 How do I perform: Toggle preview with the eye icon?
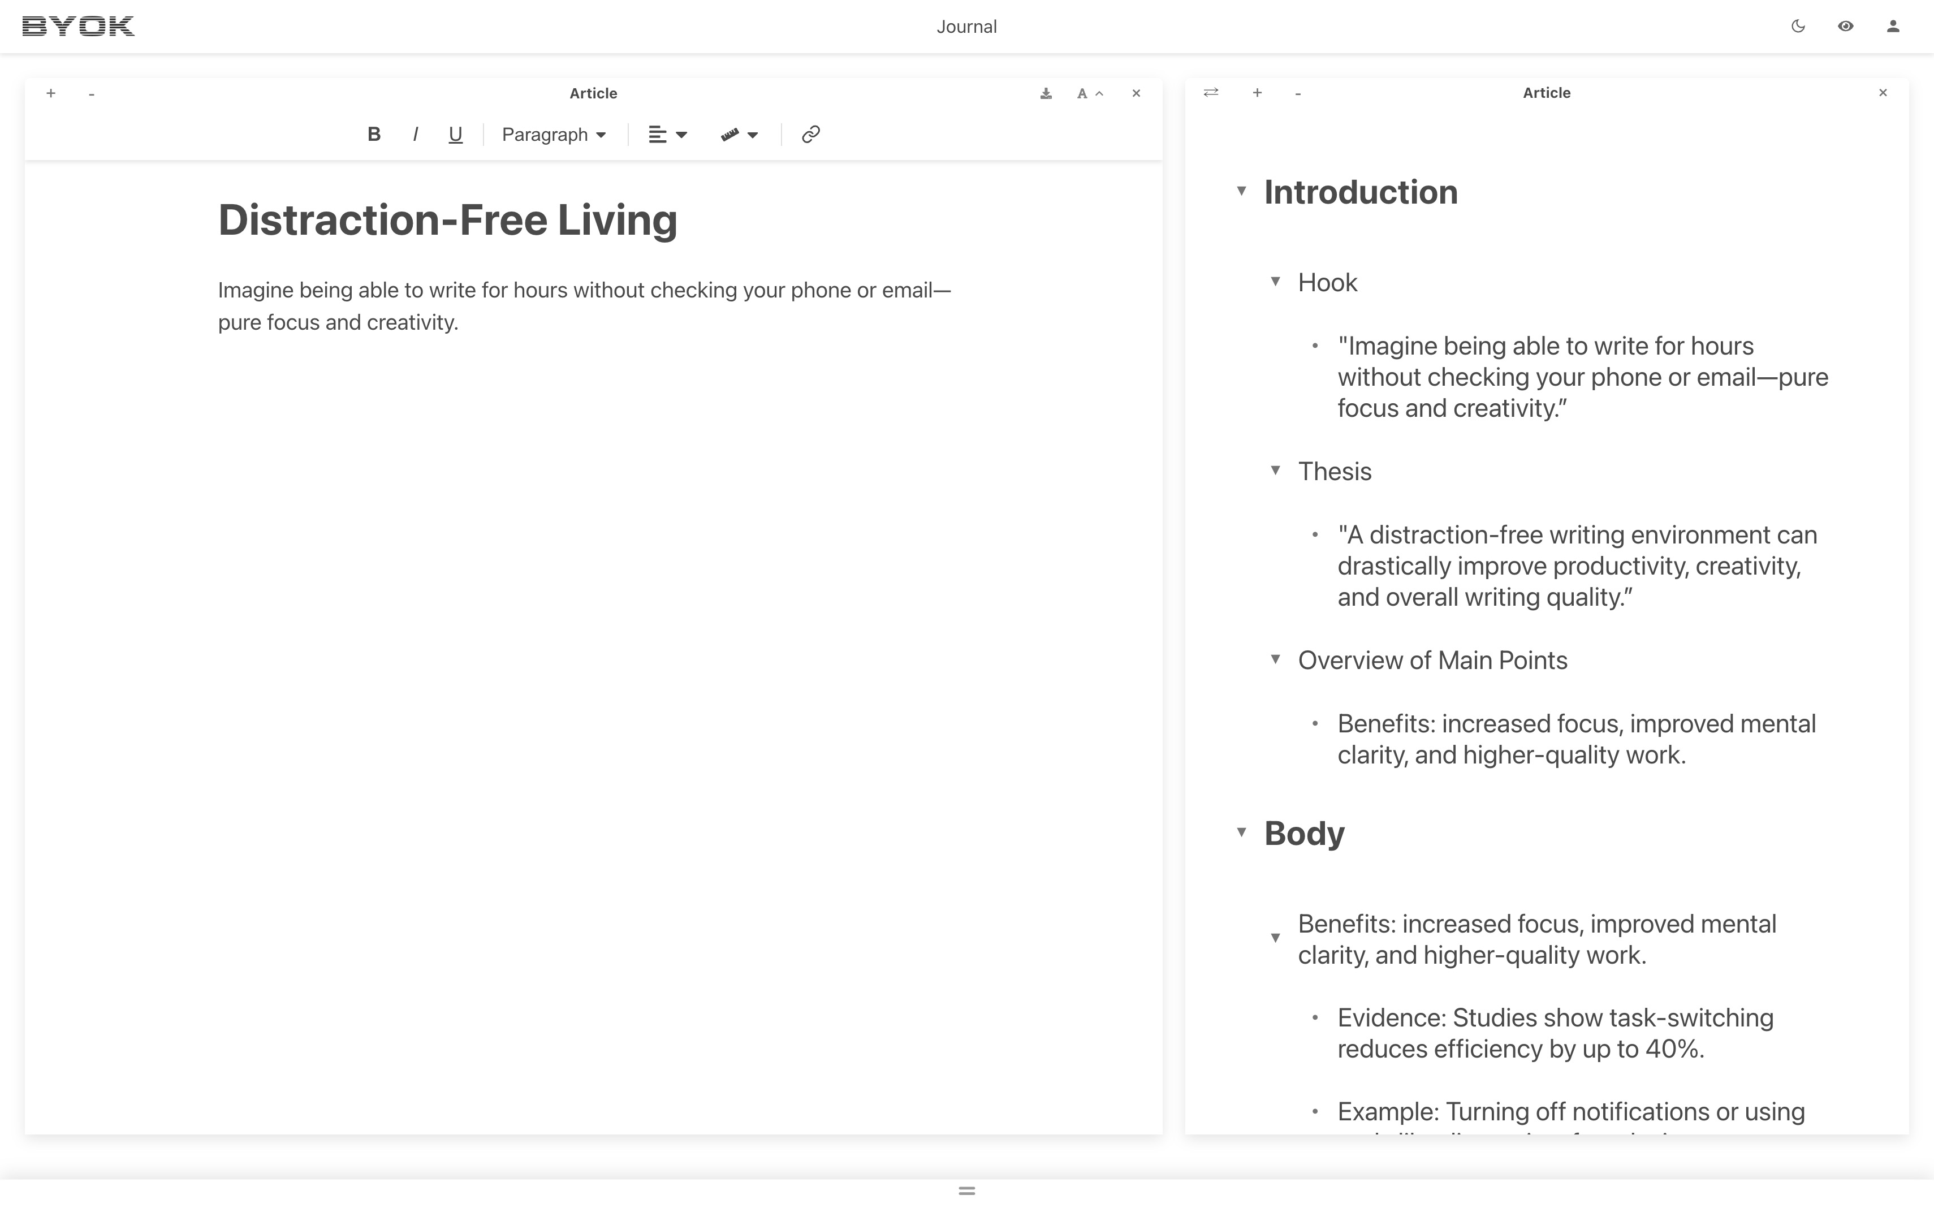tap(1845, 27)
